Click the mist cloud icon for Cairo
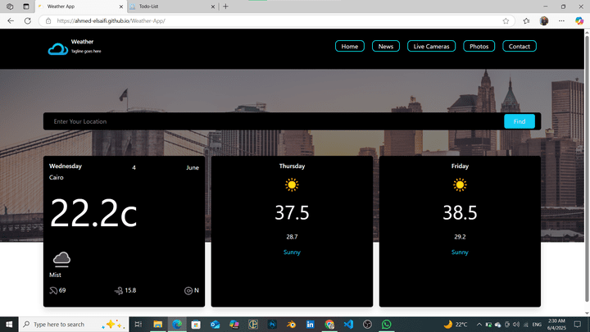Screen dimensions: 590x332 pyautogui.click(x=61, y=259)
